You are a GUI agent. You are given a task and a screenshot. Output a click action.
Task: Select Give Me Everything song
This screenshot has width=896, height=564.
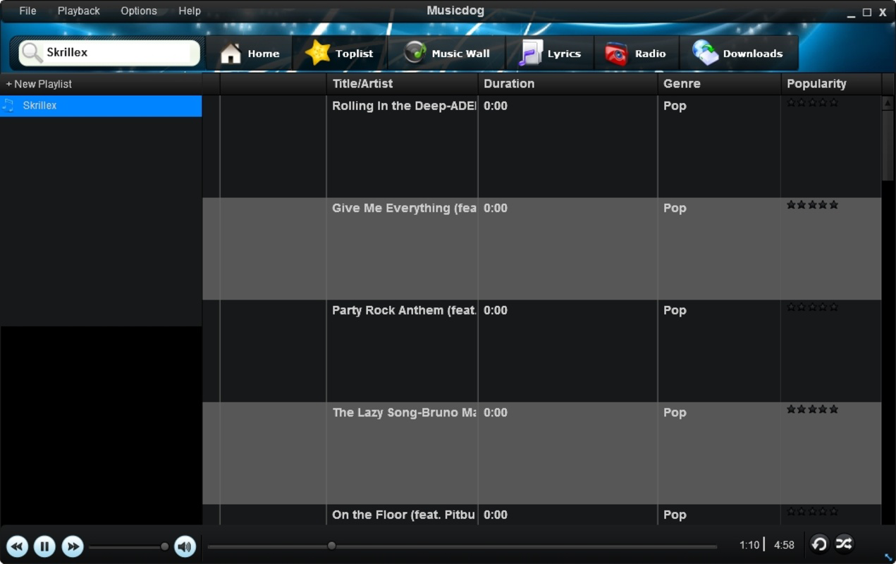point(404,208)
